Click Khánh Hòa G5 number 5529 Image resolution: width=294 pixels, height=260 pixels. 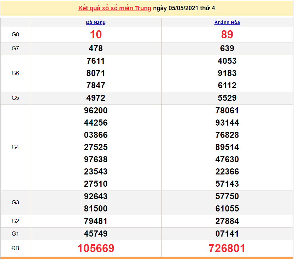[x=227, y=98]
